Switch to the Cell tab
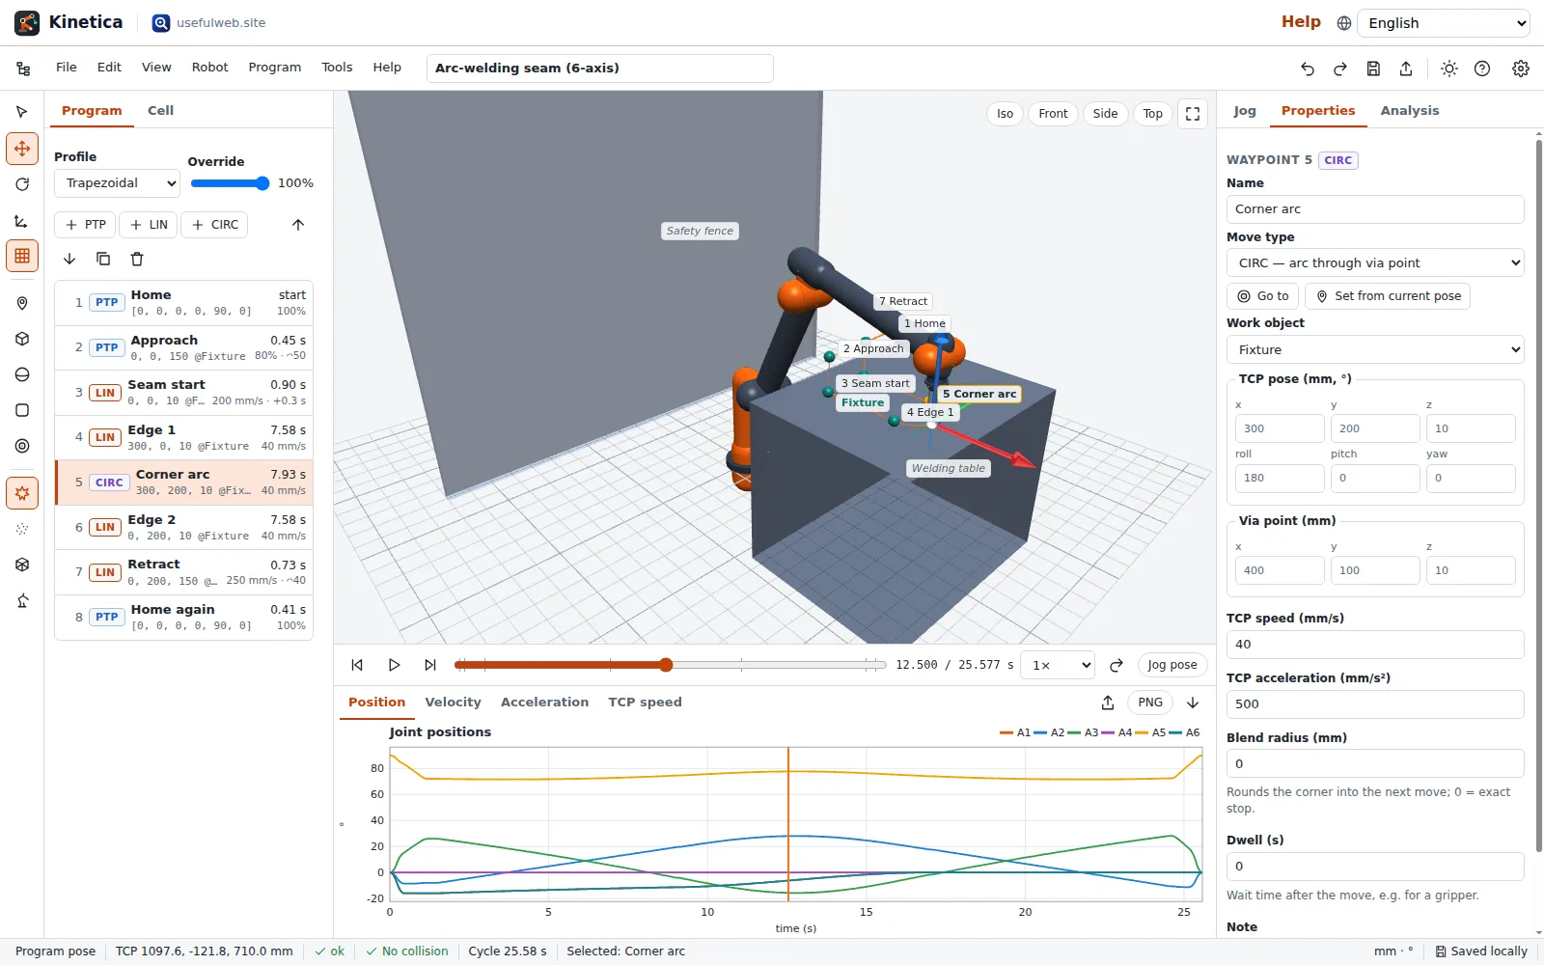This screenshot has width=1544, height=965. click(160, 111)
